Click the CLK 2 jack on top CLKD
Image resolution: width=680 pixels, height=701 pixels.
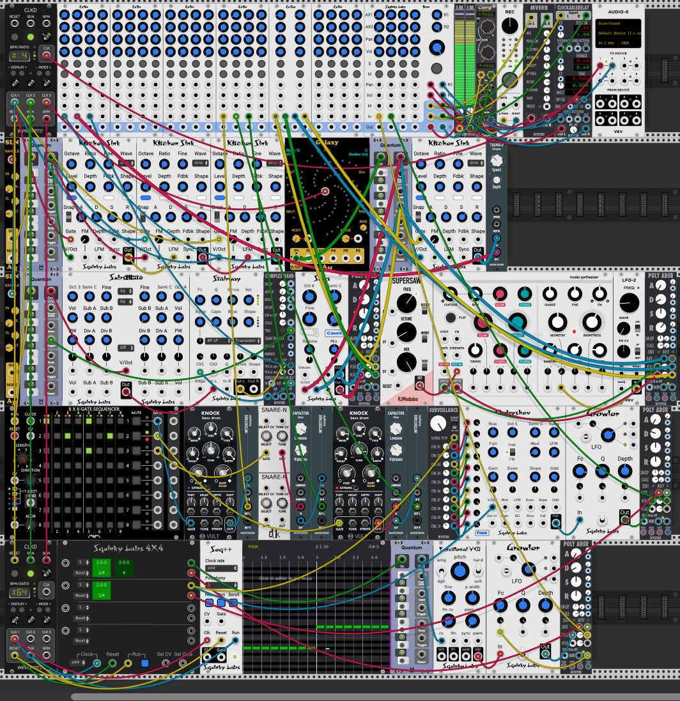[x=31, y=102]
